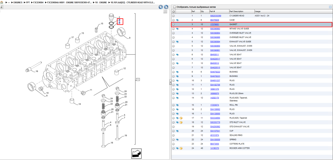333x160 pixels.
Task: Click the Usage column header
Action: coord(293,11)
